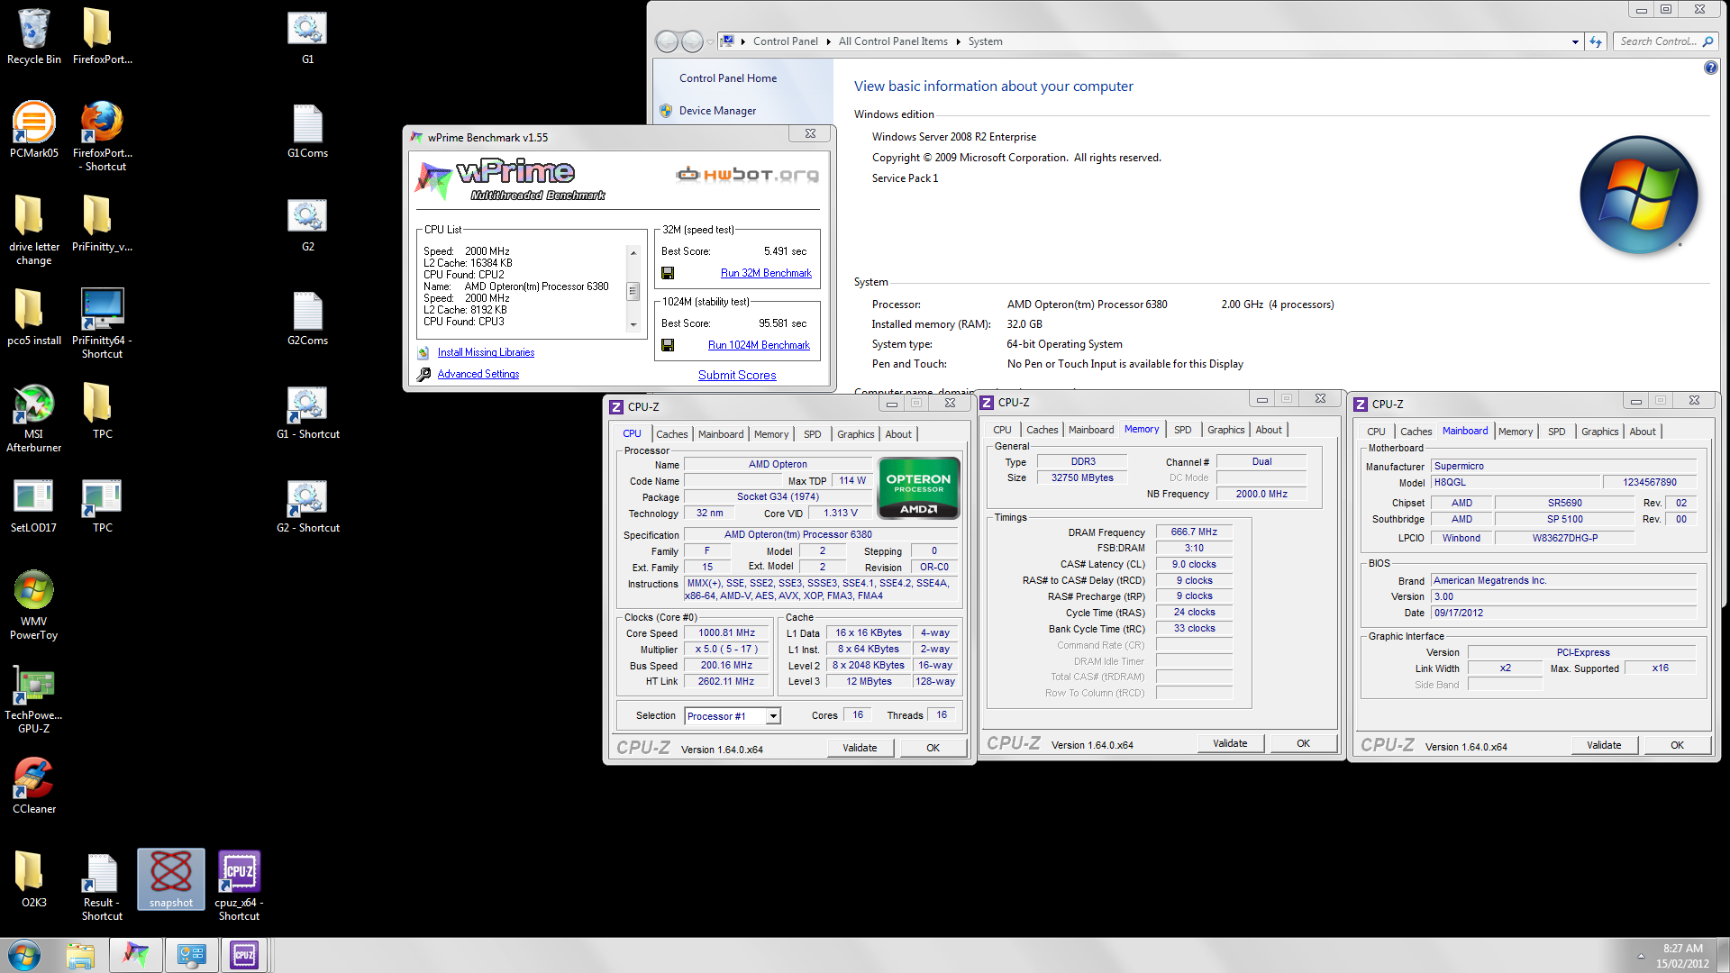Launch MSI Afterburner desktop icon
This screenshot has width=1730, height=973.
pos(34,416)
